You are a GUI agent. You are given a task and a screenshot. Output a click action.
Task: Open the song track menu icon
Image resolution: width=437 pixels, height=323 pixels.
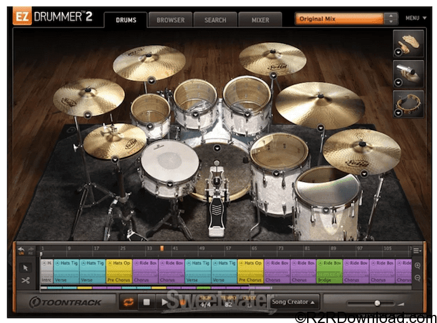coord(417,251)
